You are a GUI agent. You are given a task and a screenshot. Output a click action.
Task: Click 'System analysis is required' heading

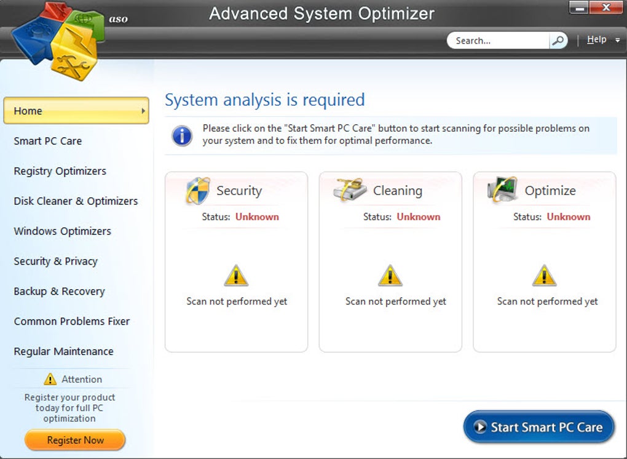[x=265, y=100]
